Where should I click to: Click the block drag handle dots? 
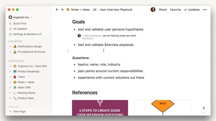[68, 51]
